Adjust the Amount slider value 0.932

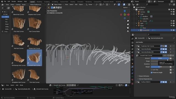pos(160,58)
